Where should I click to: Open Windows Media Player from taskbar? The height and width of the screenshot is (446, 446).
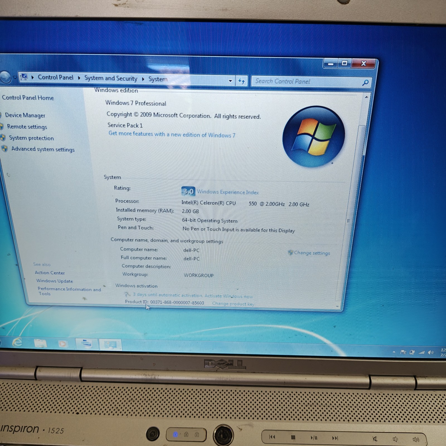62,344
